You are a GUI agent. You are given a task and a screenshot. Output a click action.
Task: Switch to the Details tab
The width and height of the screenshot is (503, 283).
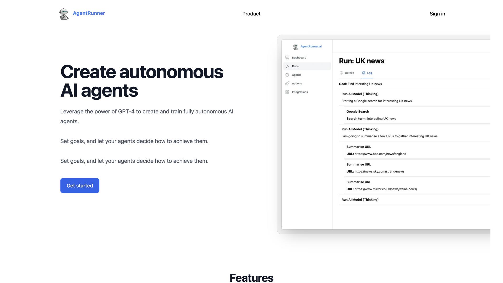pos(349,73)
